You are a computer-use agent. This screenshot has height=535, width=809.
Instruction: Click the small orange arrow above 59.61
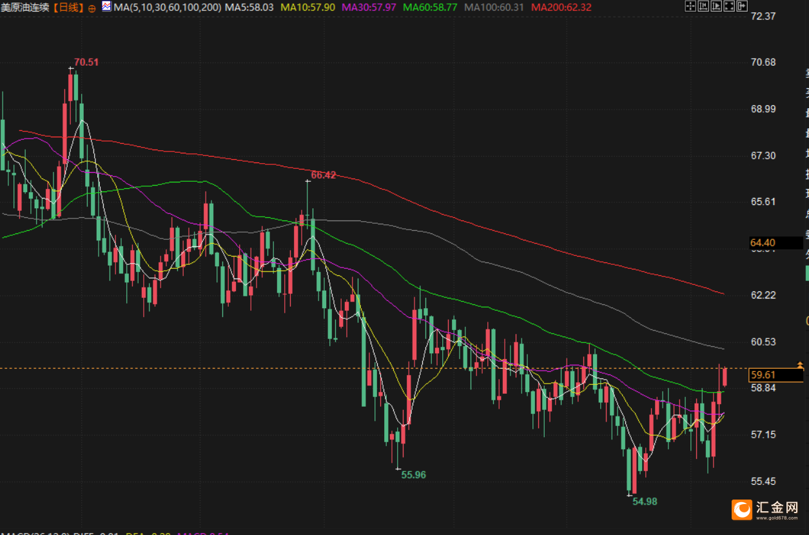800,365
